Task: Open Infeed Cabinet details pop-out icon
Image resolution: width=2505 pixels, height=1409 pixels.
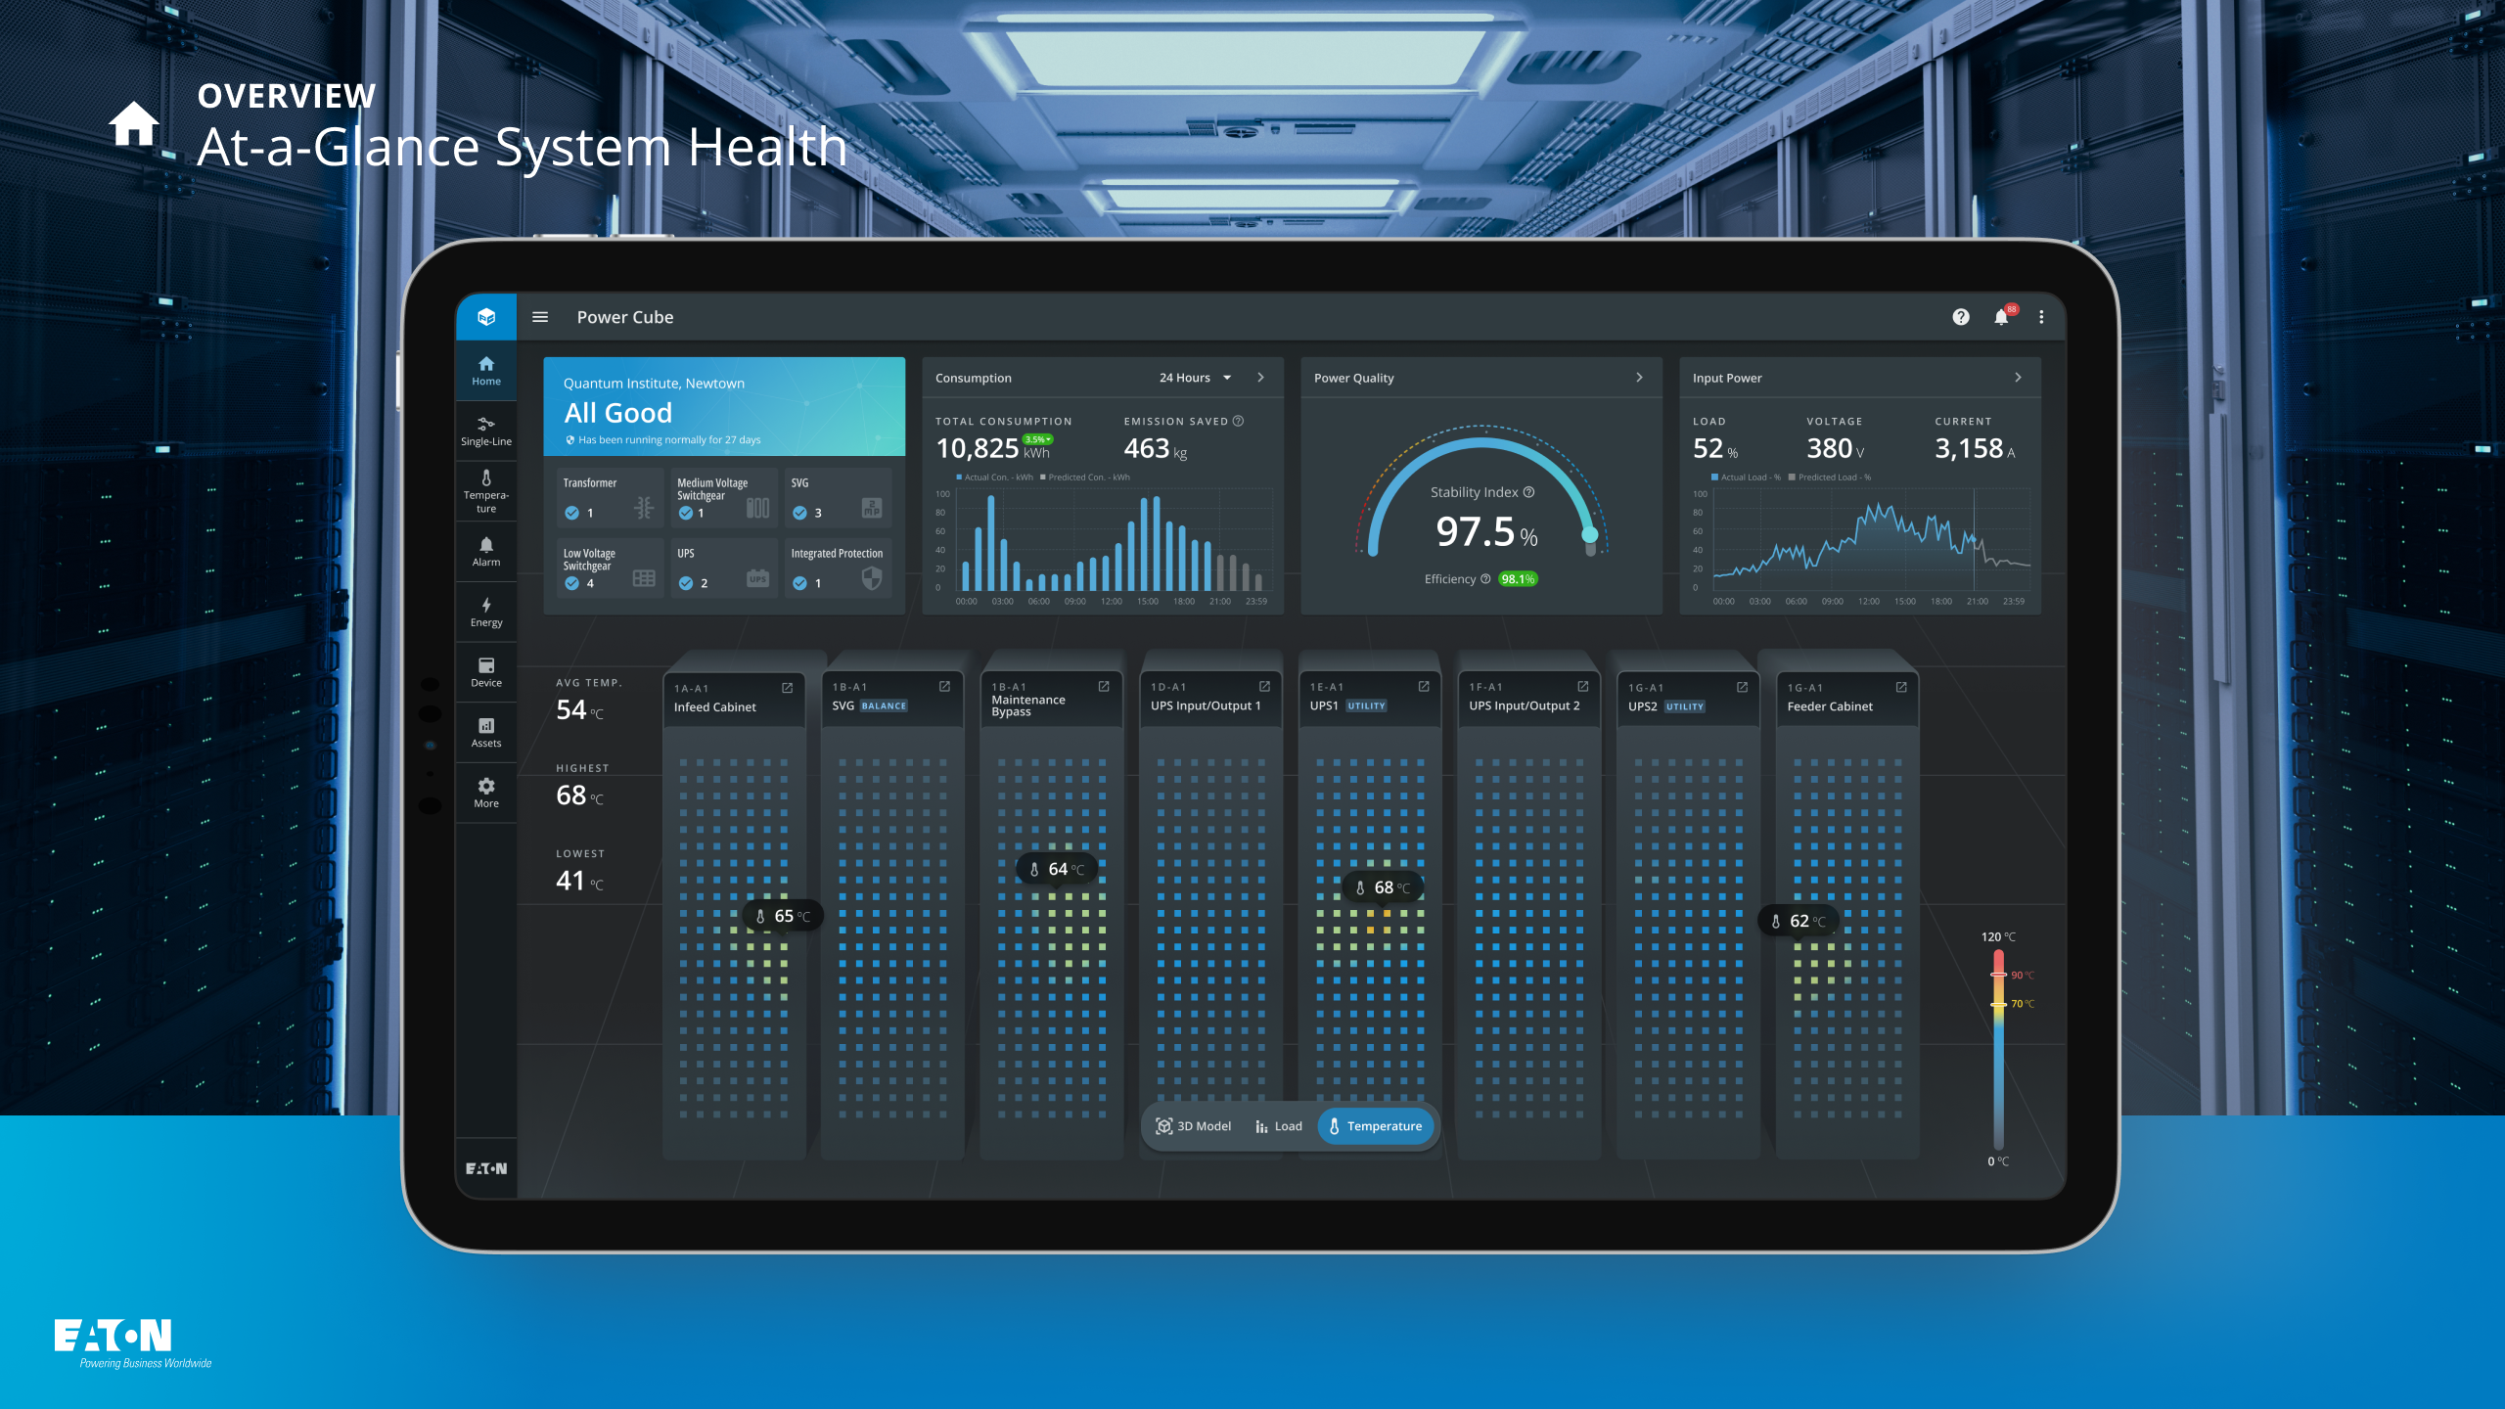Action: tap(787, 688)
